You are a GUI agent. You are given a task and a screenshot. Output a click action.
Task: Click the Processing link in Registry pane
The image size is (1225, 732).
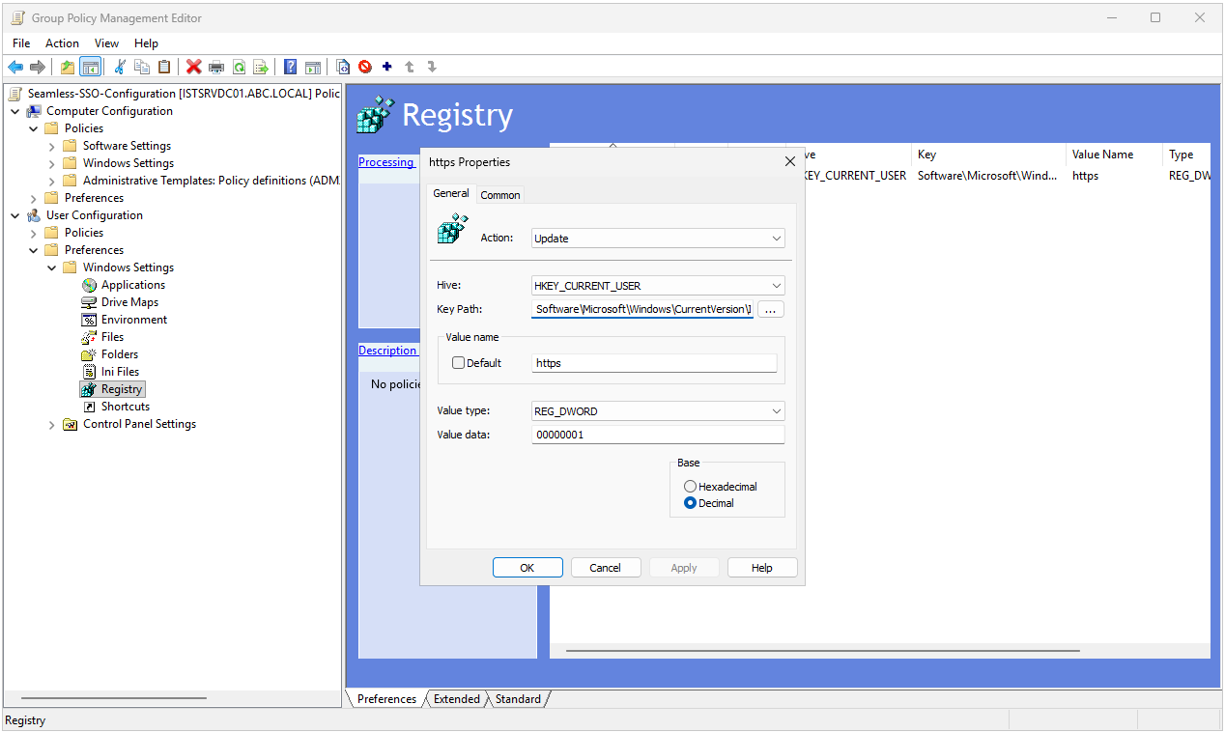tap(385, 162)
